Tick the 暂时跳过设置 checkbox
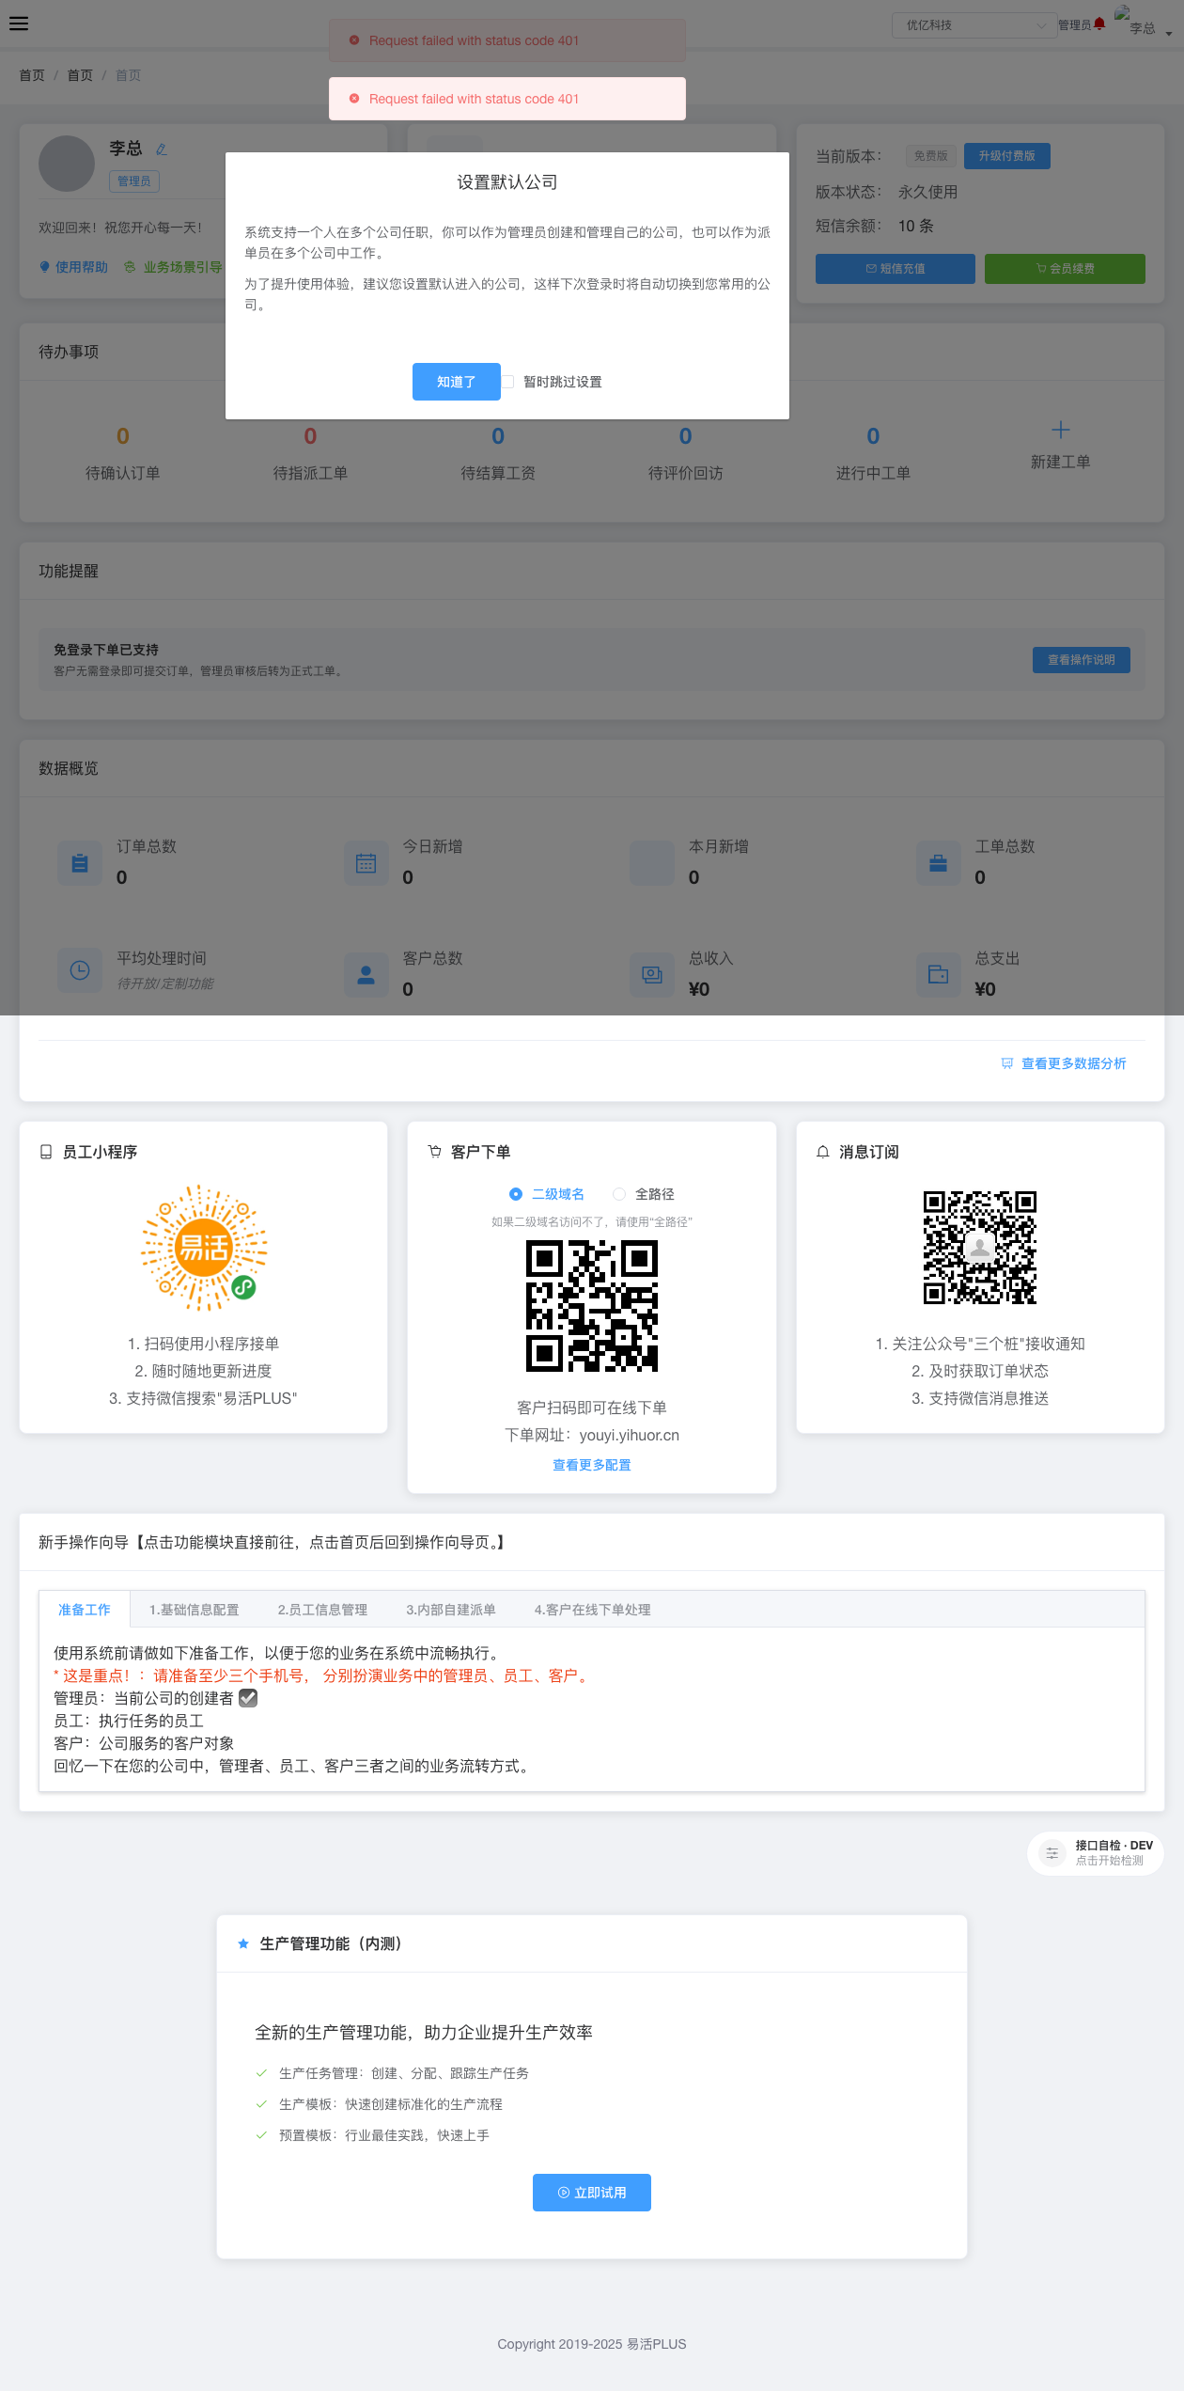Viewport: 1184px width, 2391px height. click(507, 382)
